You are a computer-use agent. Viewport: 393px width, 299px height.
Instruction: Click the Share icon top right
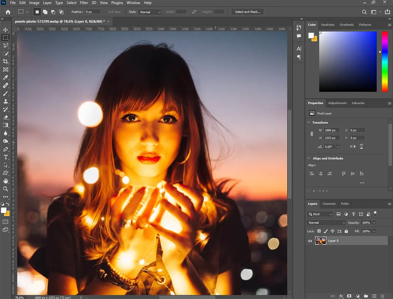point(388,11)
